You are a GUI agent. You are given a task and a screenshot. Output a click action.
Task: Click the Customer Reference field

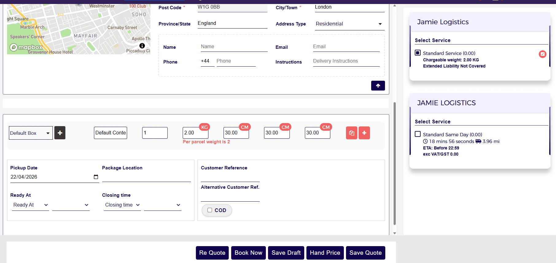(x=230, y=177)
